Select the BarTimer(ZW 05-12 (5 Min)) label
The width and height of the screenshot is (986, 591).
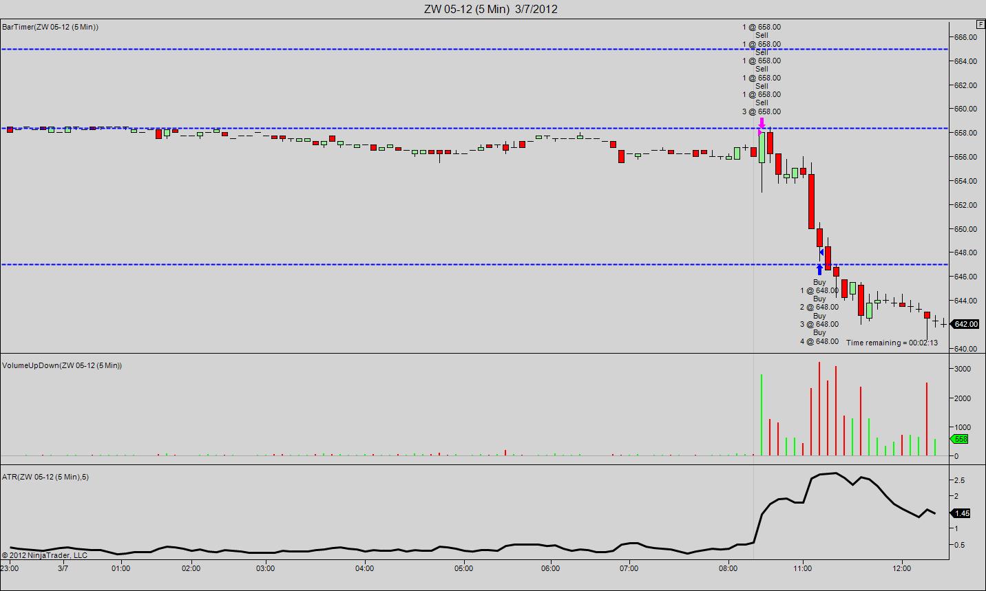pyautogui.click(x=50, y=27)
